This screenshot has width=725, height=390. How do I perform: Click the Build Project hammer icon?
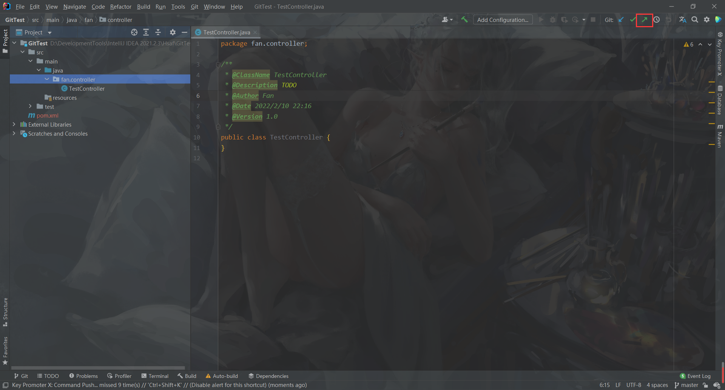(464, 20)
